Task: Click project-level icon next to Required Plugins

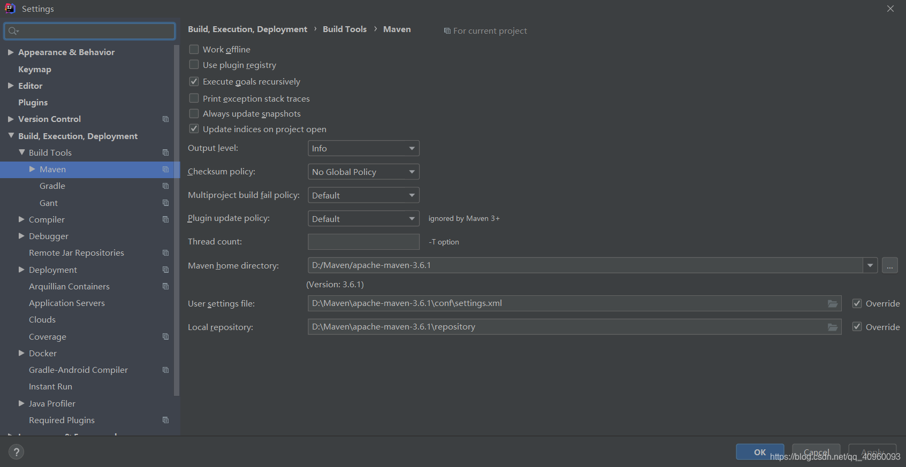Action: point(165,420)
